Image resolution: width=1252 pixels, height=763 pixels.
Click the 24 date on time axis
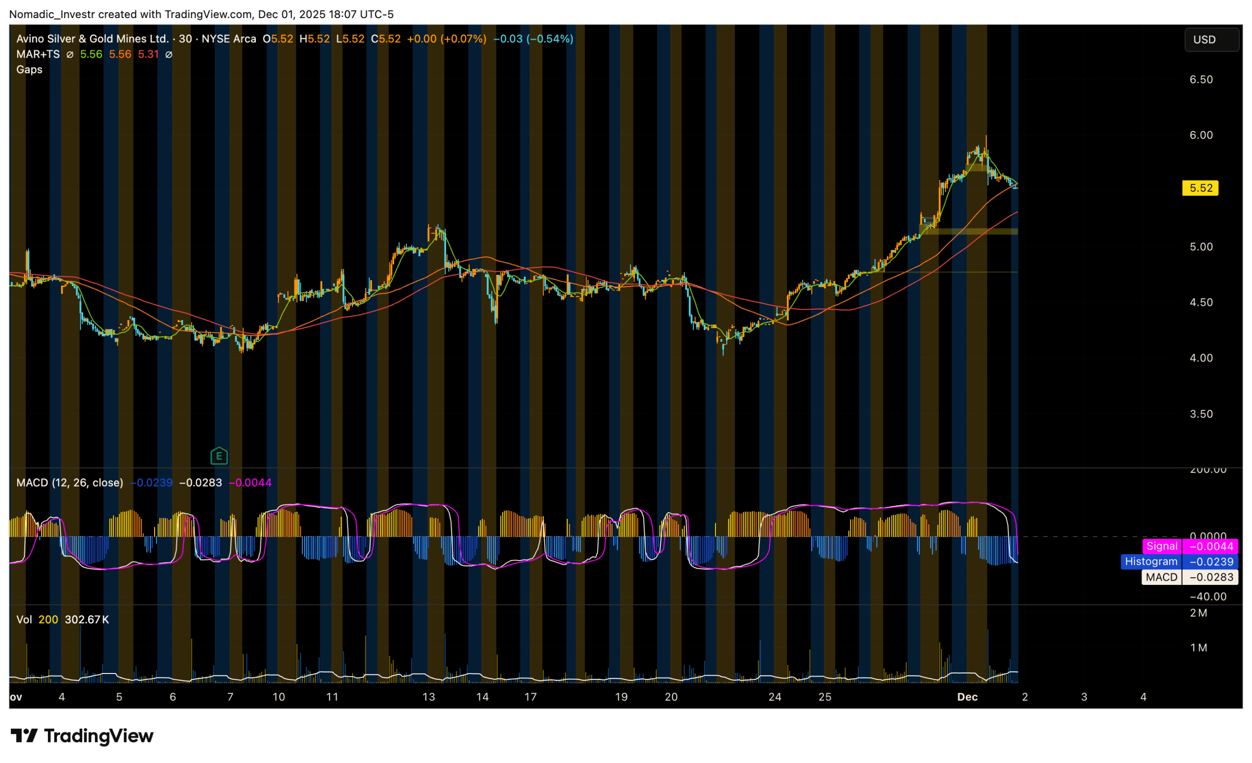774,697
